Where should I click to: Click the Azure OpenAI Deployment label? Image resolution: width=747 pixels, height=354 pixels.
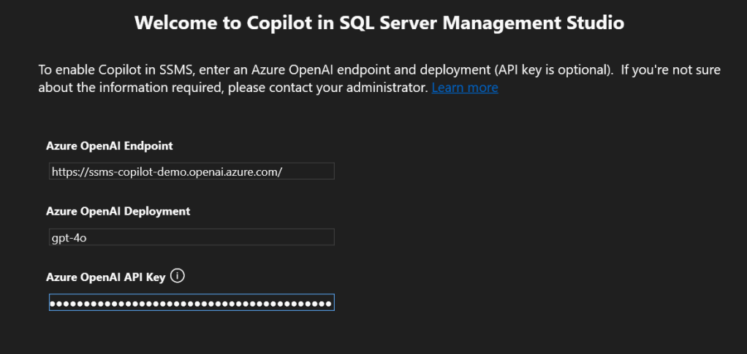[118, 211]
